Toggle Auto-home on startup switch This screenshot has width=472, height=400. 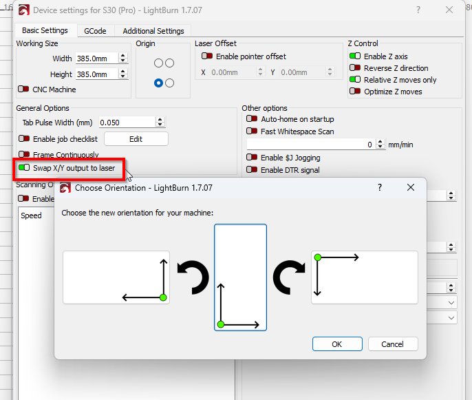[x=252, y=118]
